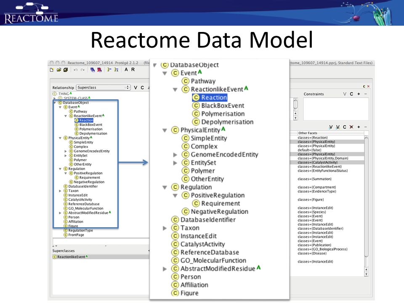Click the Save Project toolbar icon
Screen dimensions: 404x303
pos(66,70)
